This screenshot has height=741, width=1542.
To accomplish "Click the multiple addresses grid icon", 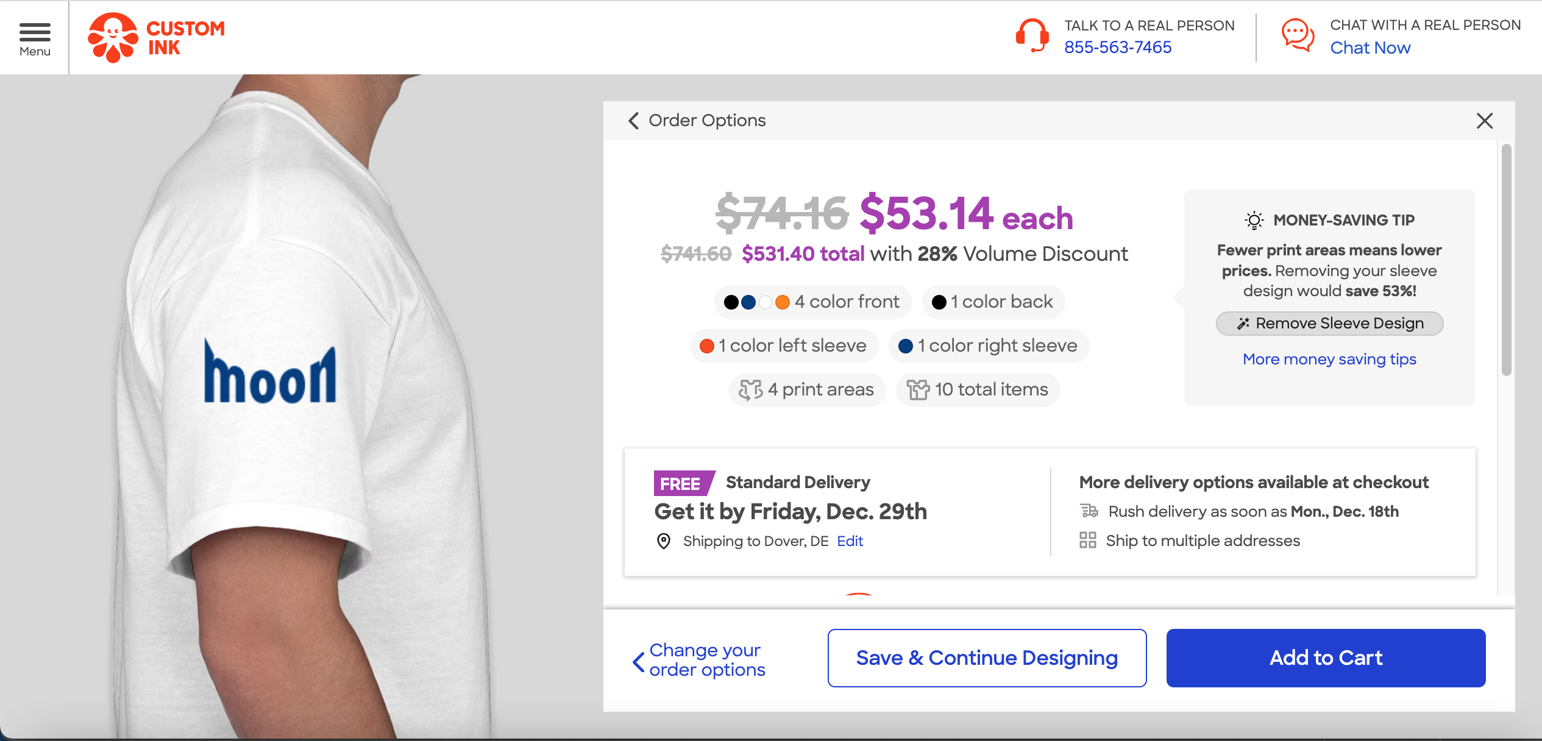I will pyautogui.click(x=1088, y=541).
